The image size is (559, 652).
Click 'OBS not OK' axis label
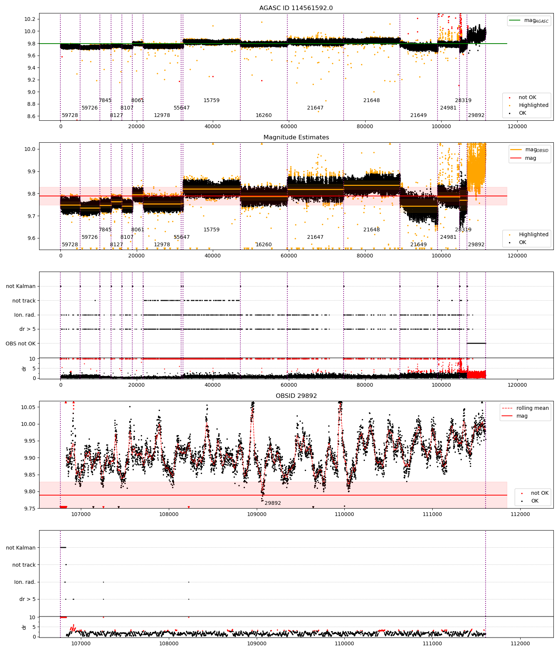point(20,344)
